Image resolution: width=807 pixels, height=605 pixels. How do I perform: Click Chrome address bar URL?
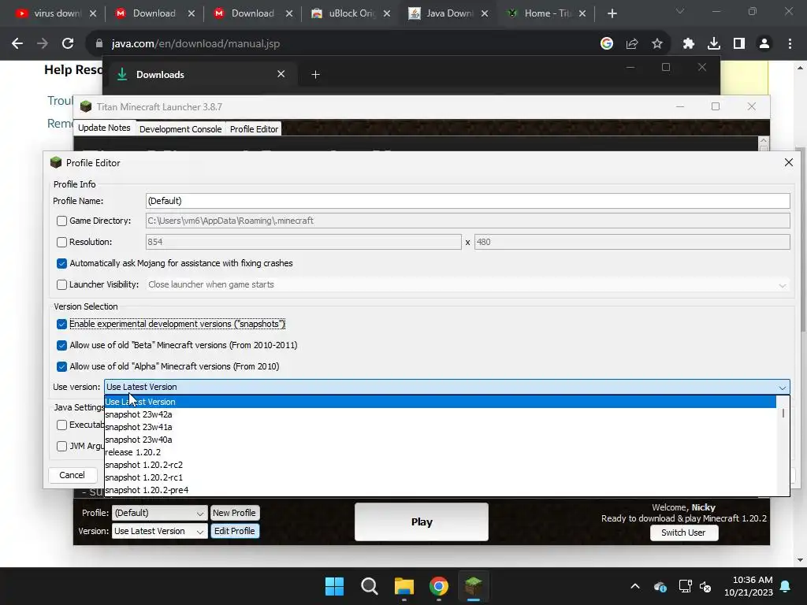point(195,44)
